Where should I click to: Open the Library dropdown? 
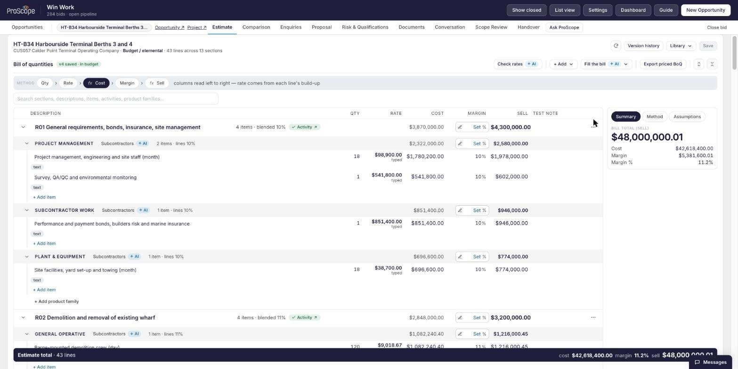coord(681,46)
